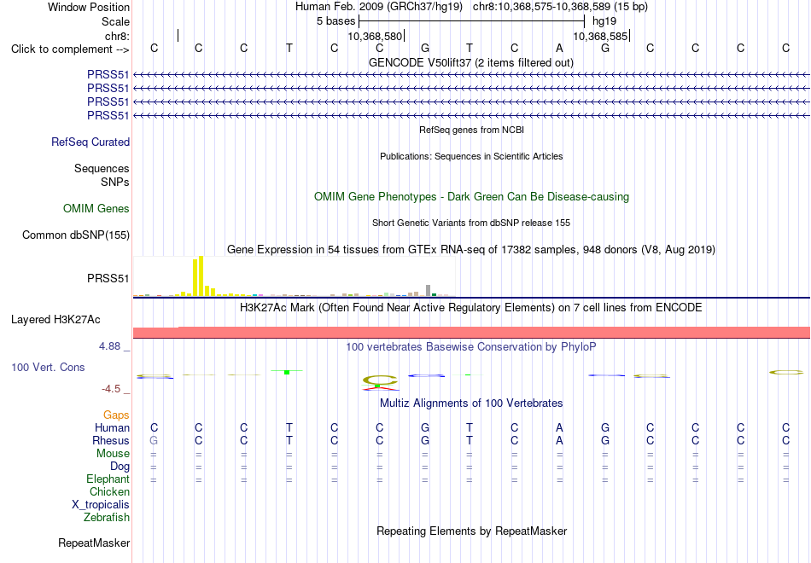The width and height of the screenshot is (811, 563).
Task: Click the Window Position label
Action: point(89,7)
